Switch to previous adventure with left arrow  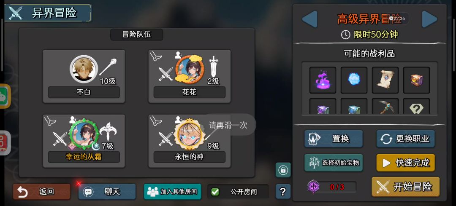309,19
